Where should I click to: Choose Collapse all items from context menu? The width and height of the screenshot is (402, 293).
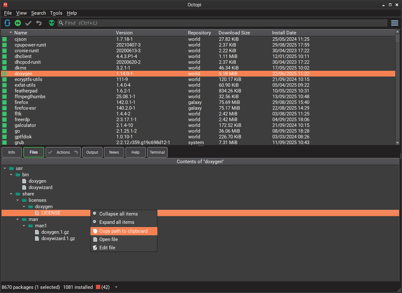tap(124, 214)
